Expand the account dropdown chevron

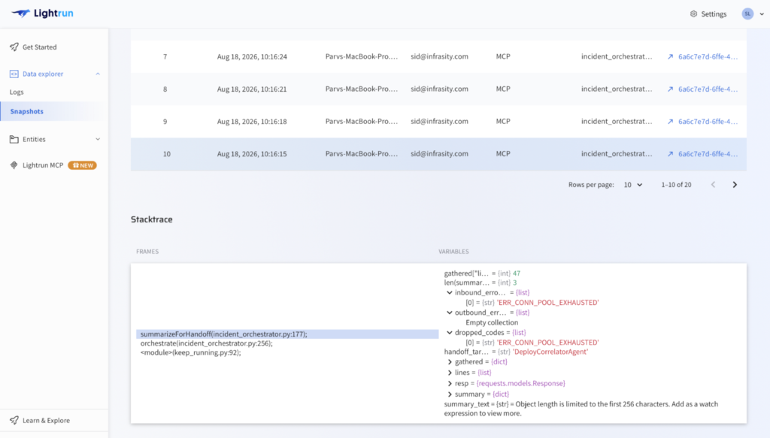click(762, 14)
